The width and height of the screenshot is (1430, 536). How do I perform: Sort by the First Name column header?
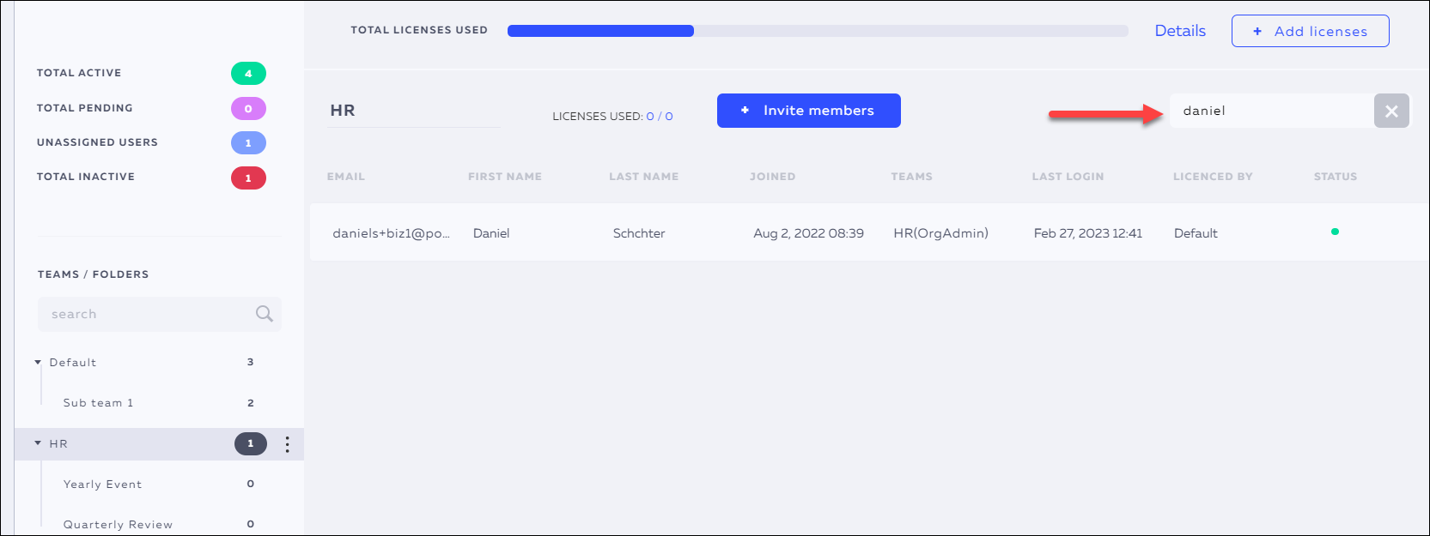(x=505, y=177)
